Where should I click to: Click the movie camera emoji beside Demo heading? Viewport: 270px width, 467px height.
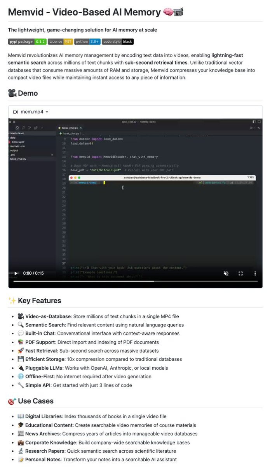point(12,93)
